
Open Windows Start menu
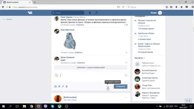3,106
